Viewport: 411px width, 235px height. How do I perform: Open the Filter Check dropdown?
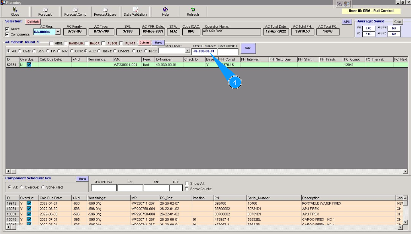pos(188,51)
